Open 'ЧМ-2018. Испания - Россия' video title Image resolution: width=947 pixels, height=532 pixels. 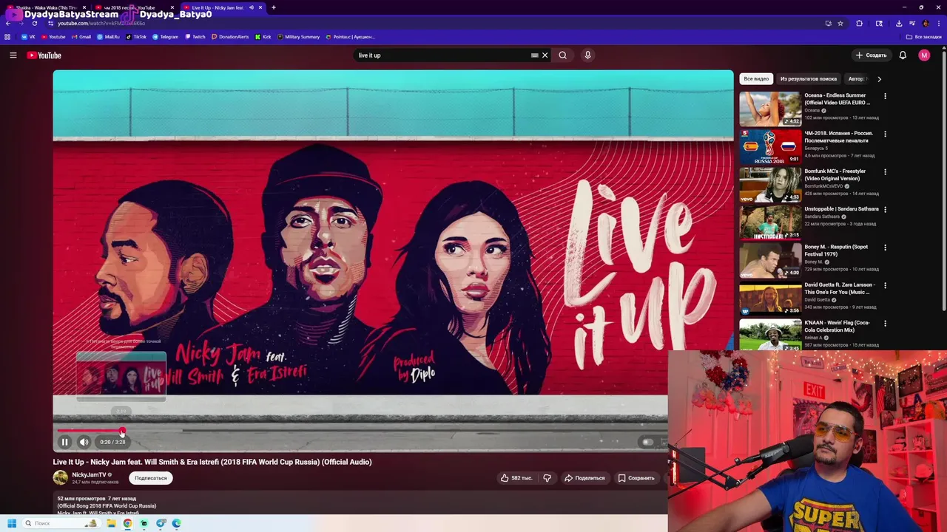pos(838,137)
